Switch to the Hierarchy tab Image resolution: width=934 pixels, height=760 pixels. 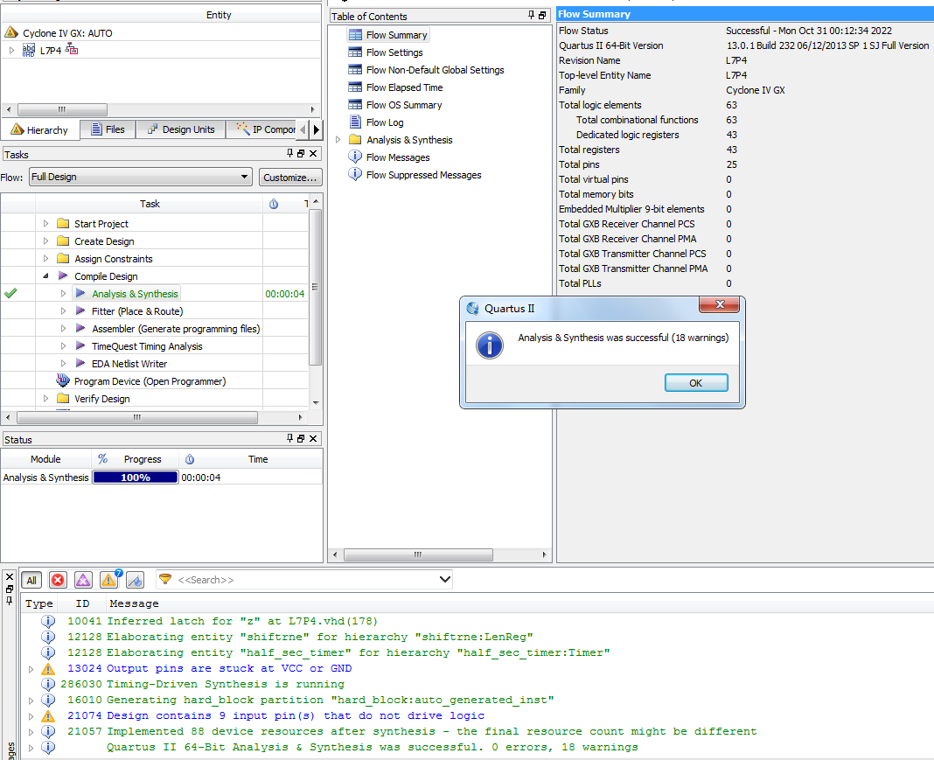[40, 129]
